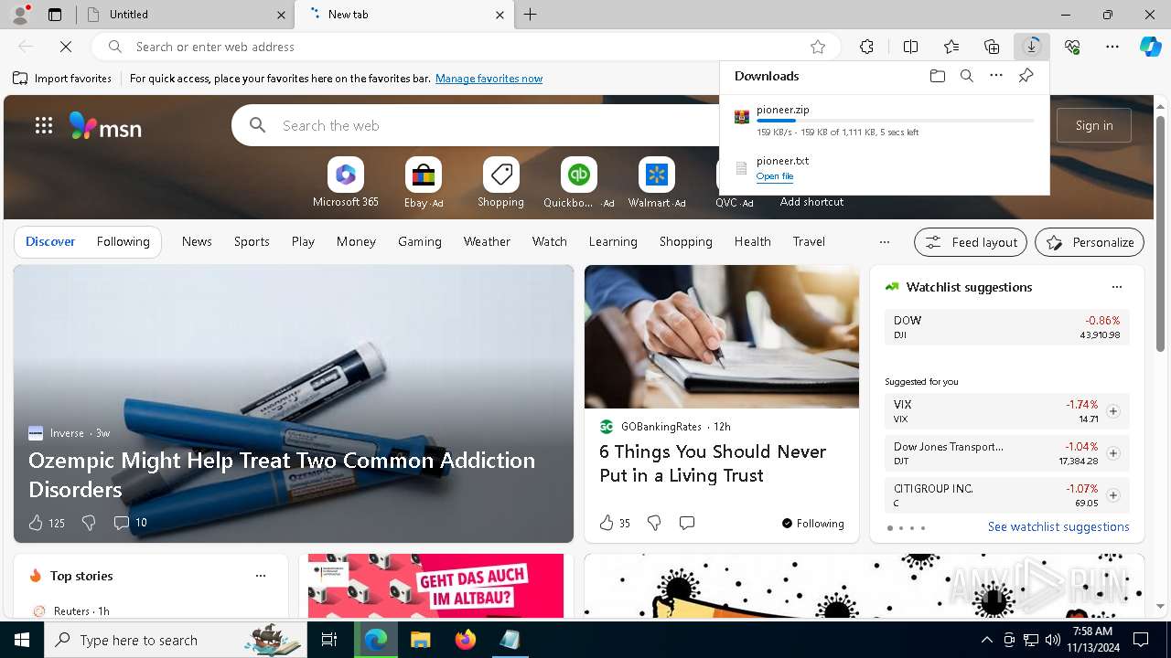Open the Favorites list icon
The image size is (1171, 658).
pyautogui.click(x=951, y=47)
